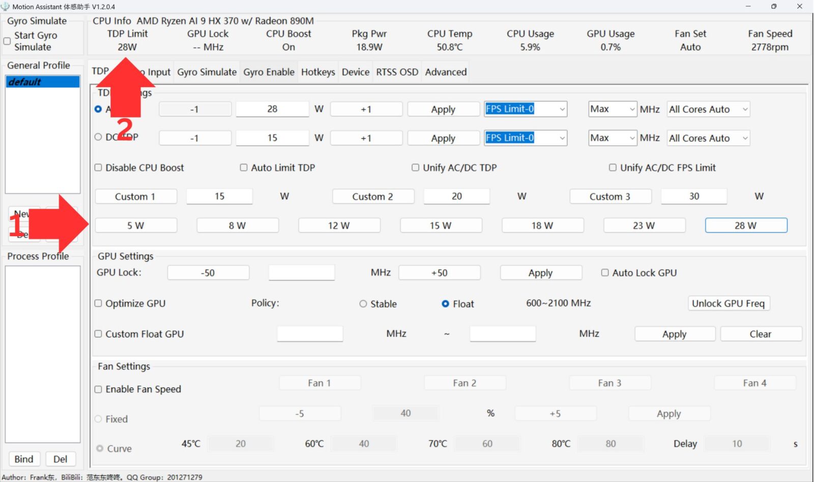Image resolution: width=814 pixels, height=482 pixels.
Task: Select the Stable GPU policy
Action: [363, 304]
